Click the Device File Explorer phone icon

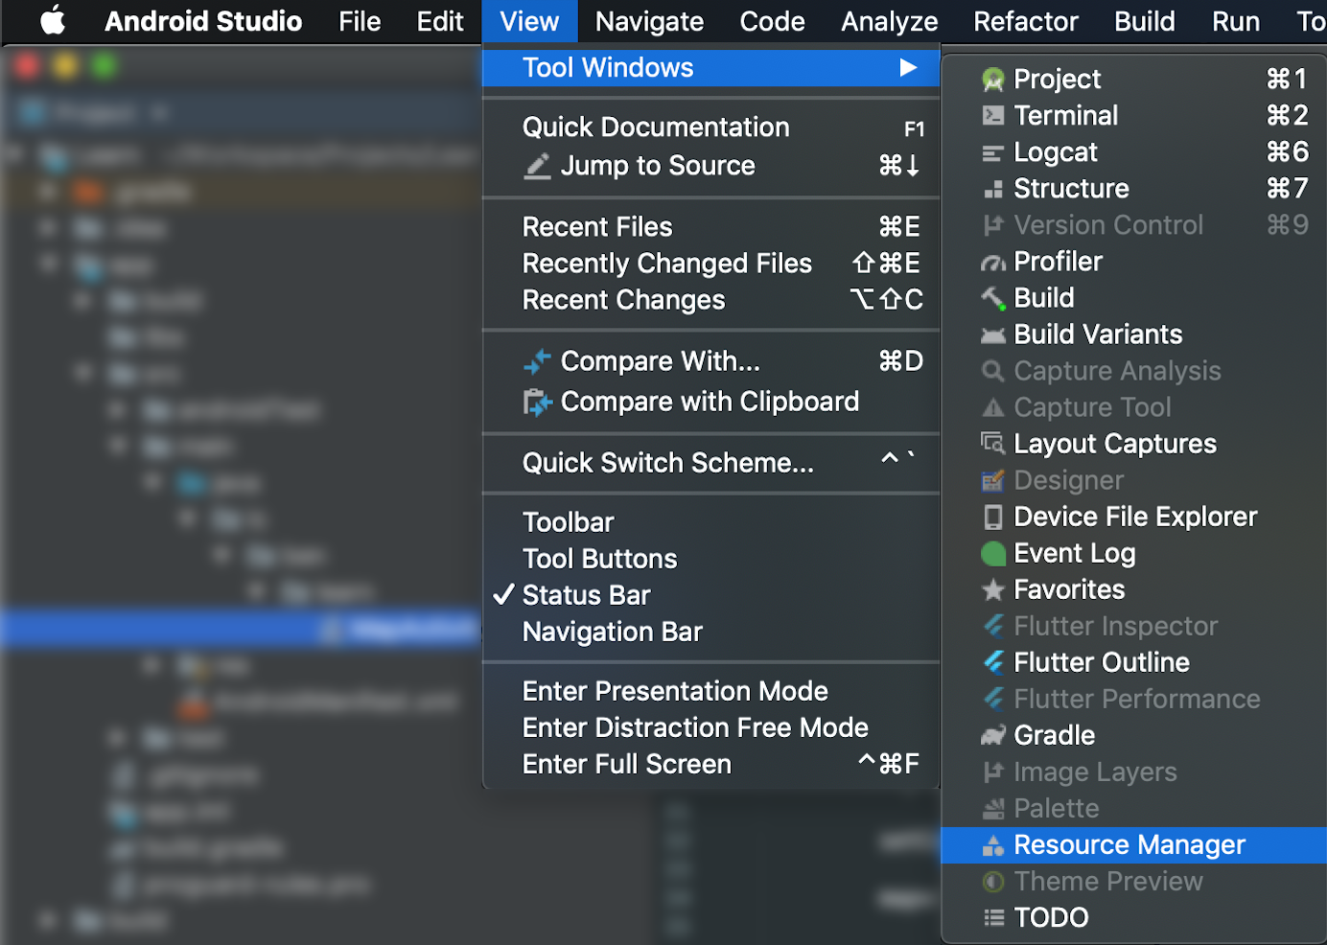coord(993,517)
